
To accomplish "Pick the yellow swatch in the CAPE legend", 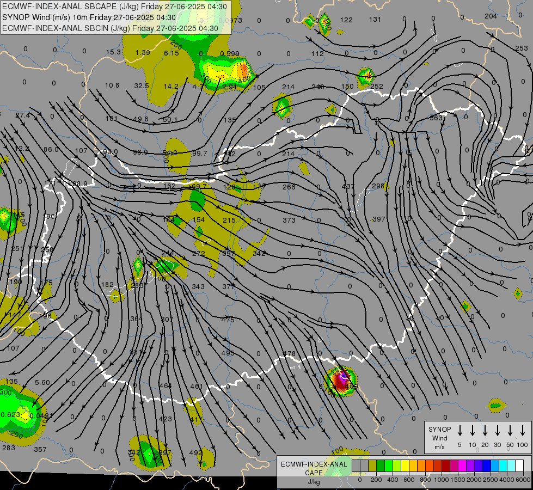I will [405, 466].
